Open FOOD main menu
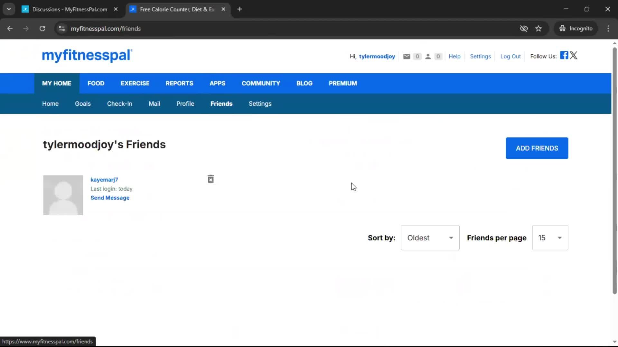 click(96, 83)
